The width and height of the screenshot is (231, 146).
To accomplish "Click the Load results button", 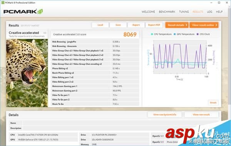I will tap(100, 25).
